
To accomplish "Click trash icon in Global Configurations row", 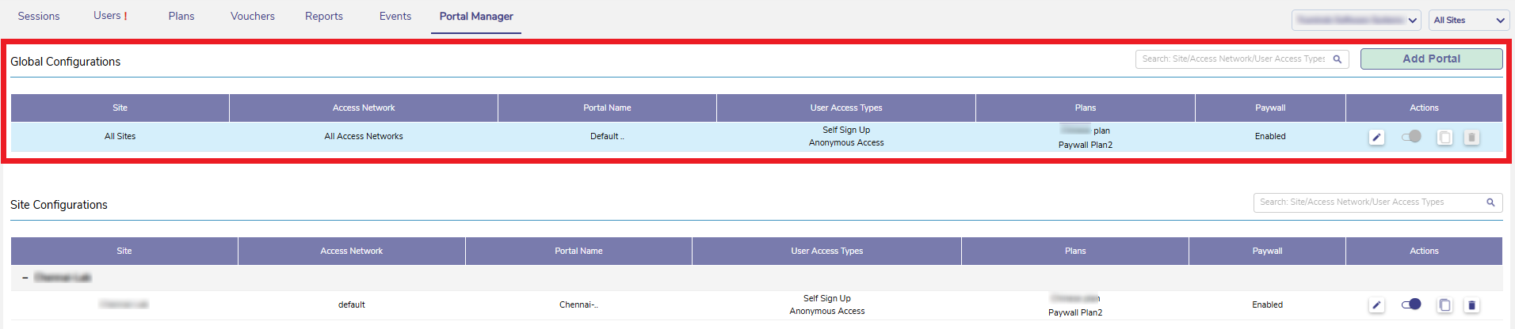I will (x=1471, y=138).
